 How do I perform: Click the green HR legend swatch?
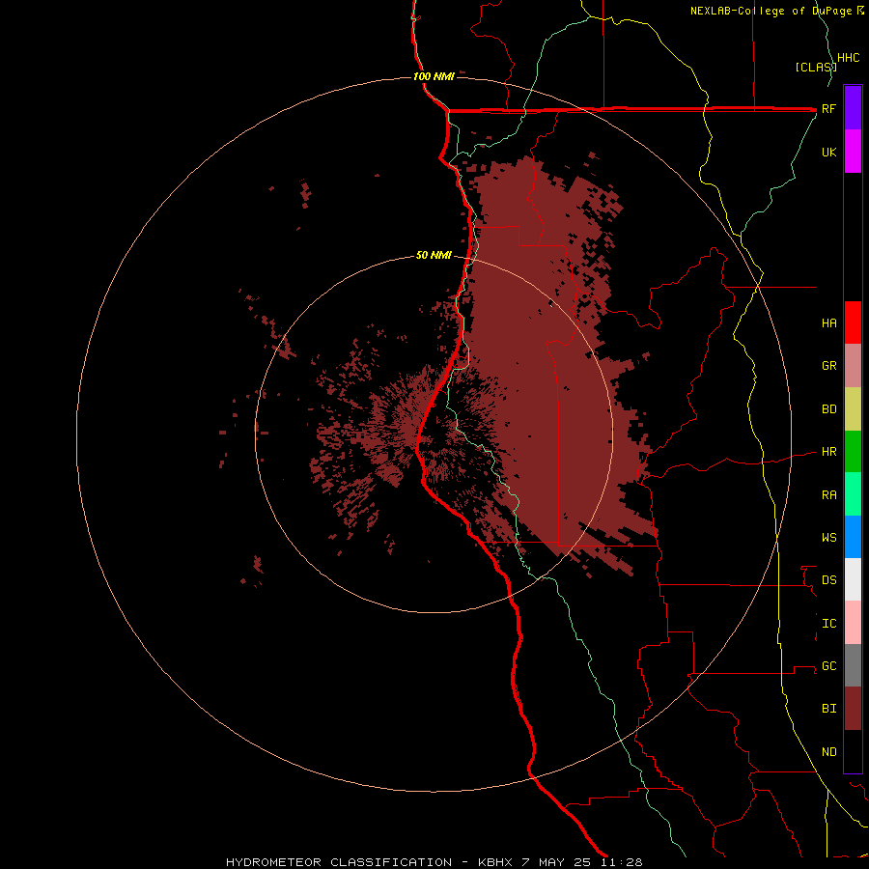pos(853,452)
